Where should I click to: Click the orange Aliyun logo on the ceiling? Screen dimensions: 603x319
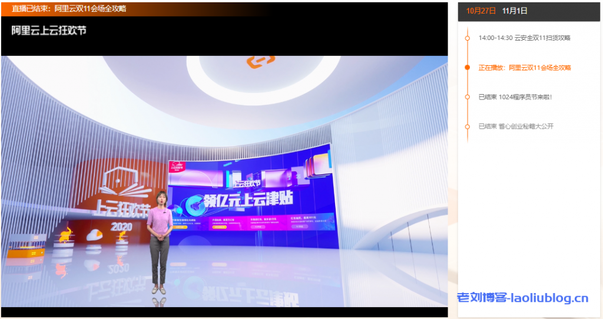pyautogui.click(x=261, y=61)
